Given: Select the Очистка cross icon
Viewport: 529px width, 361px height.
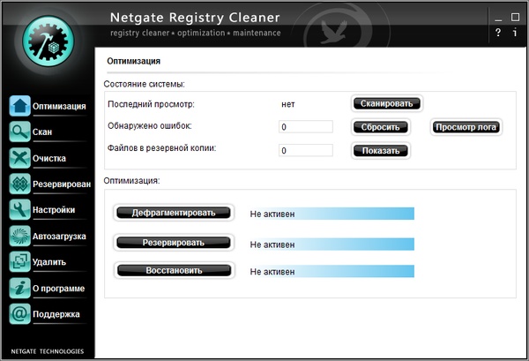Looking at the screenshot, I should [x=19, y=158].
